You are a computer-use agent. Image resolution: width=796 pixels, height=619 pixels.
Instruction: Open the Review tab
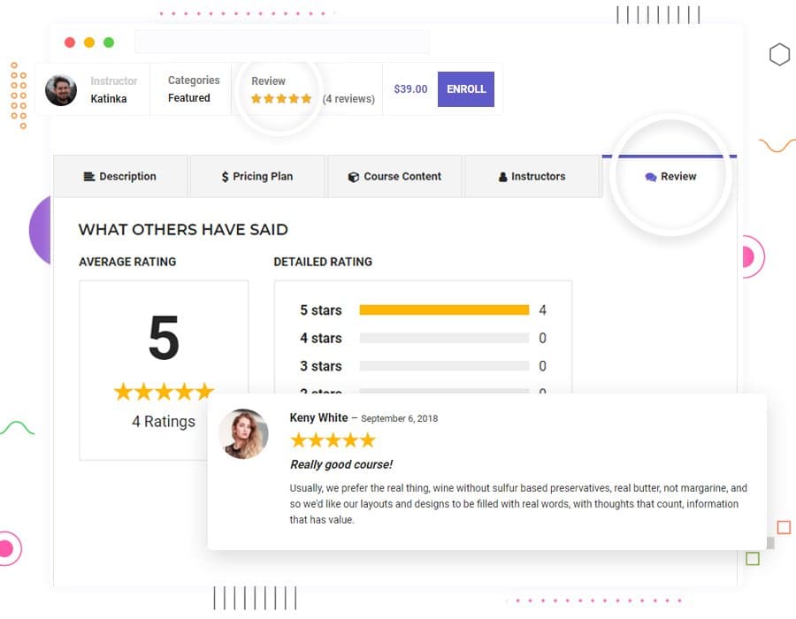click(x=671, y=177)
